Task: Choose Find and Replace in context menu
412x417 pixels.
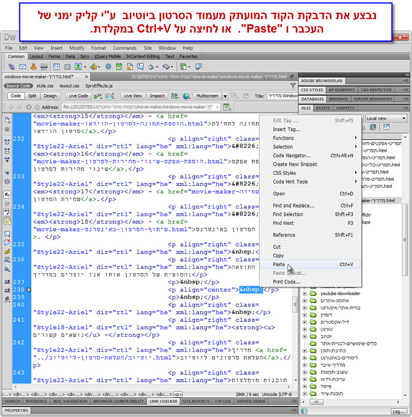Action: pyautogui.click(x=310, y=206)
